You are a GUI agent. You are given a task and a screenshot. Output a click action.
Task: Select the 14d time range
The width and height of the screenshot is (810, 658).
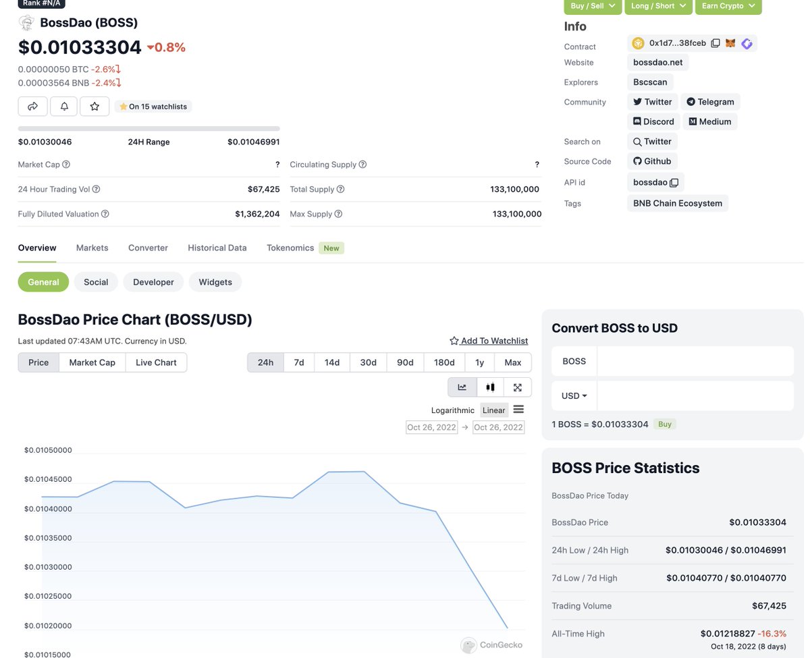332,362
